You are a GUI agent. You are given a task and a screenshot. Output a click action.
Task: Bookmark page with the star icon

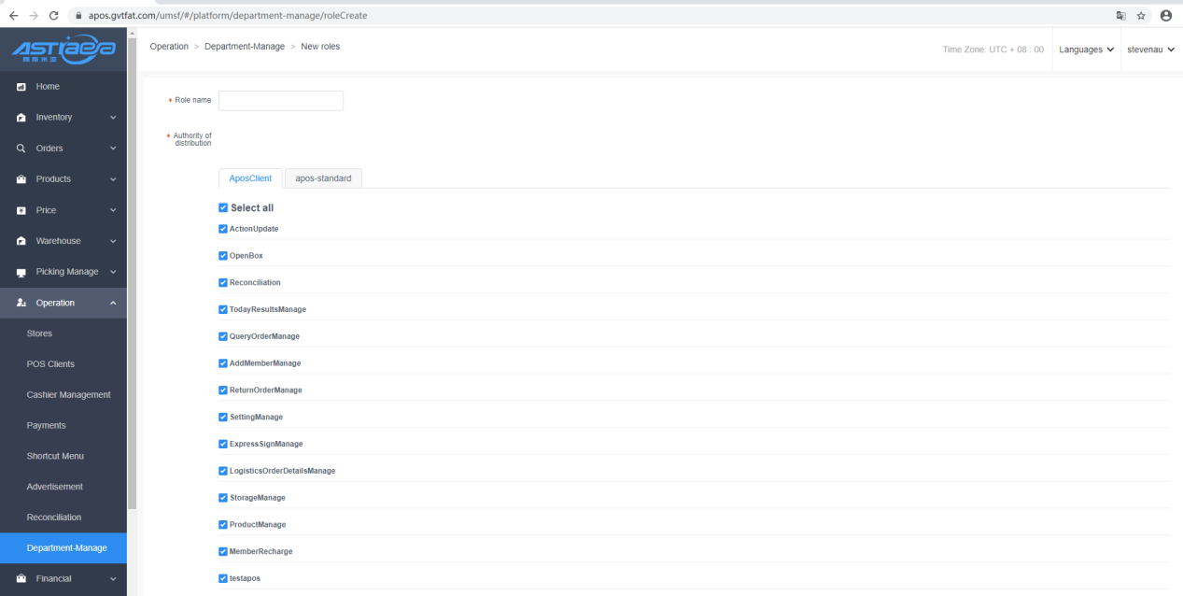tap(1141, 16)
